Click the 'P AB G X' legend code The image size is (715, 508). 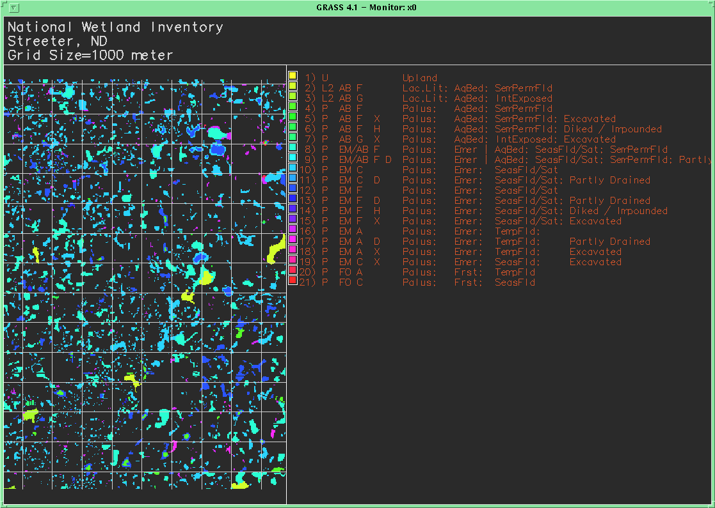coord(351,139)
